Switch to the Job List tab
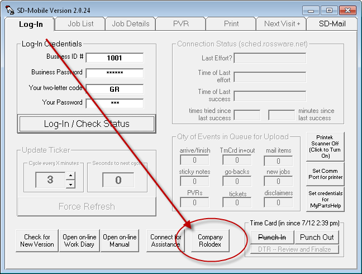 pyautogui.click(x=80, y=24)
